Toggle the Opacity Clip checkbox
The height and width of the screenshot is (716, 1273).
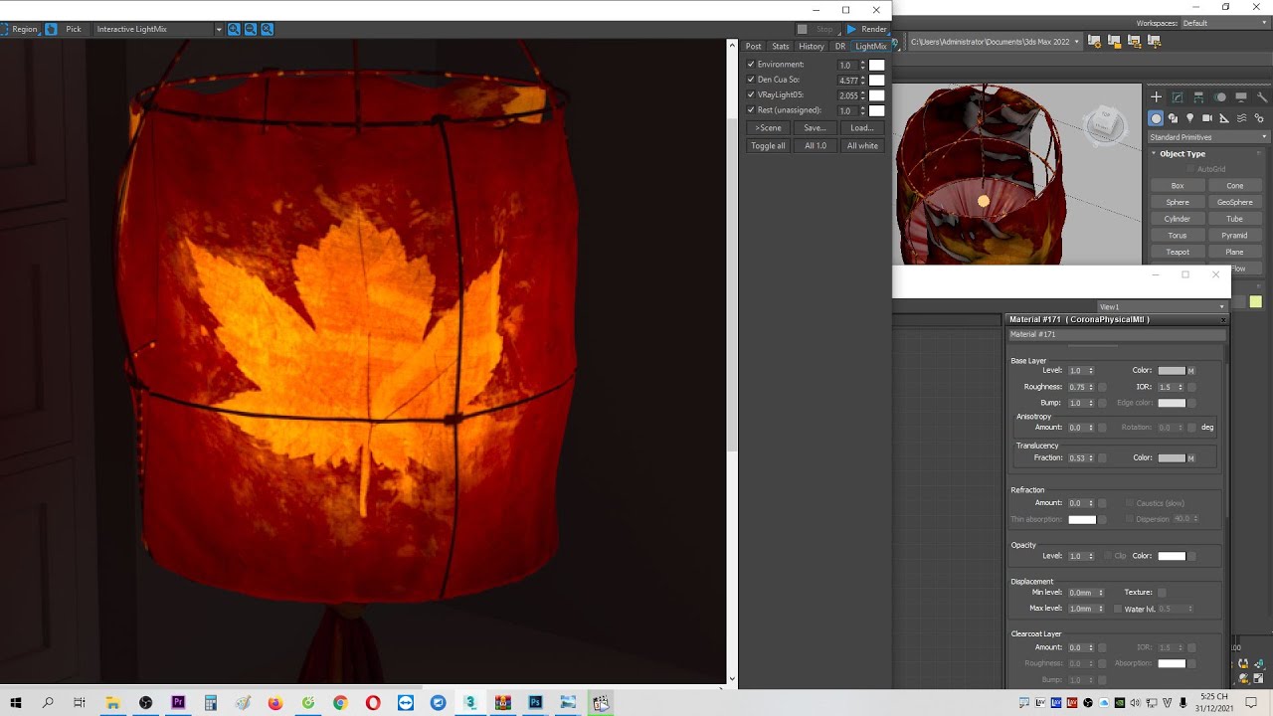click(x=1107, y=556)
